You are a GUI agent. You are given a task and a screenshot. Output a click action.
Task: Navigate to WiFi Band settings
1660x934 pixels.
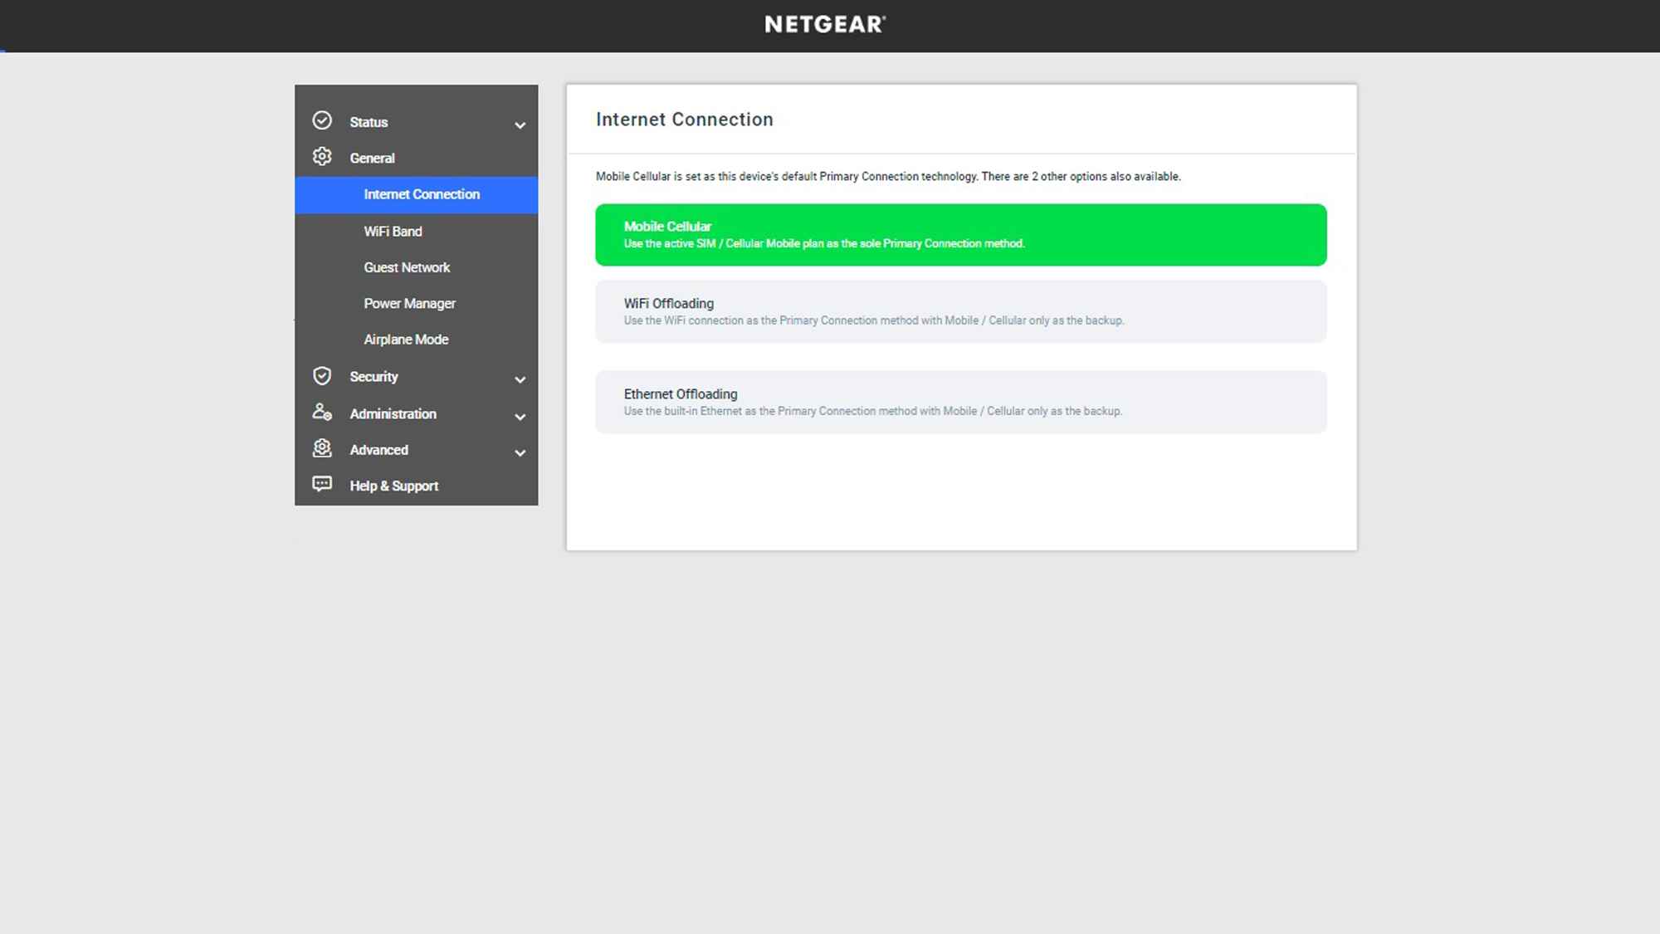click(393, 232)
